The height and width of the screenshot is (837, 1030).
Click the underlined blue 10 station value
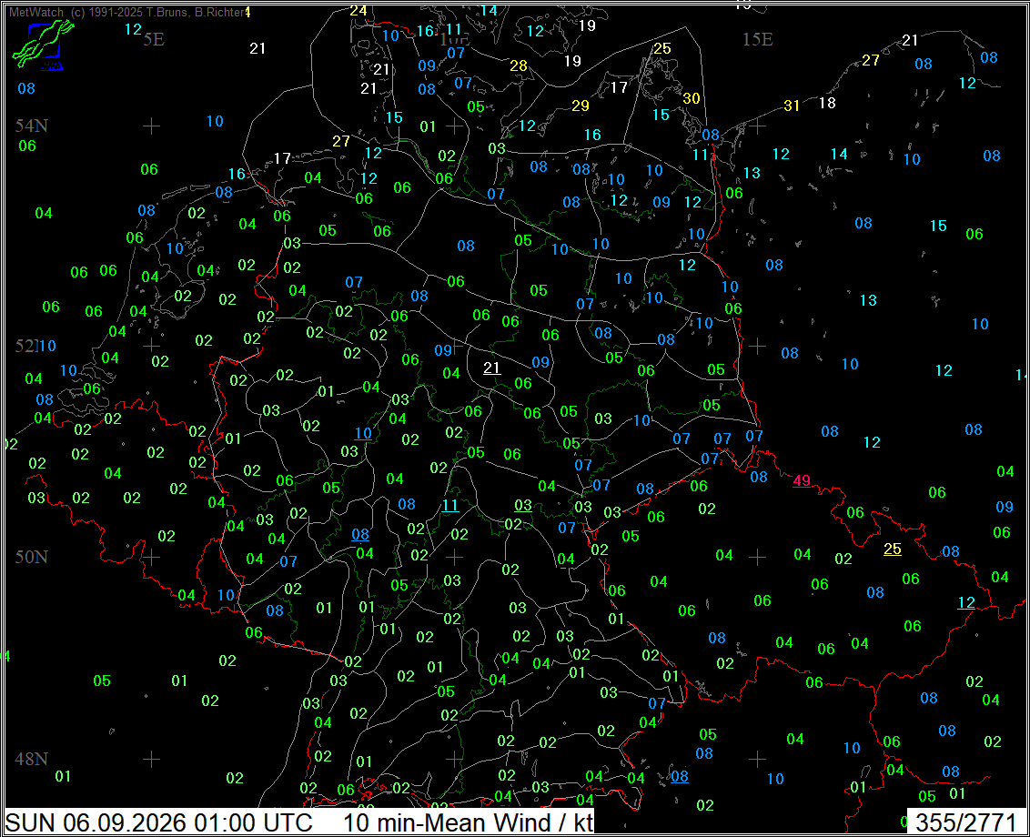pos(363,434)
